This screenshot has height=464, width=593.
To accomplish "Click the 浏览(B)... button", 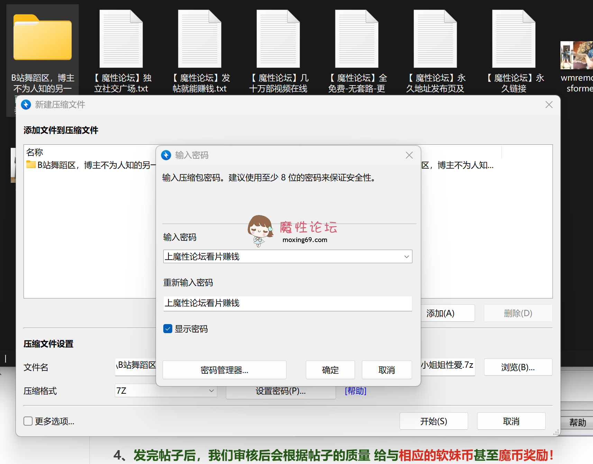I will pos(518,367).
